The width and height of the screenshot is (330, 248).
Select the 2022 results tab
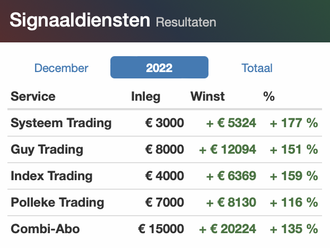tap(159, 67)
